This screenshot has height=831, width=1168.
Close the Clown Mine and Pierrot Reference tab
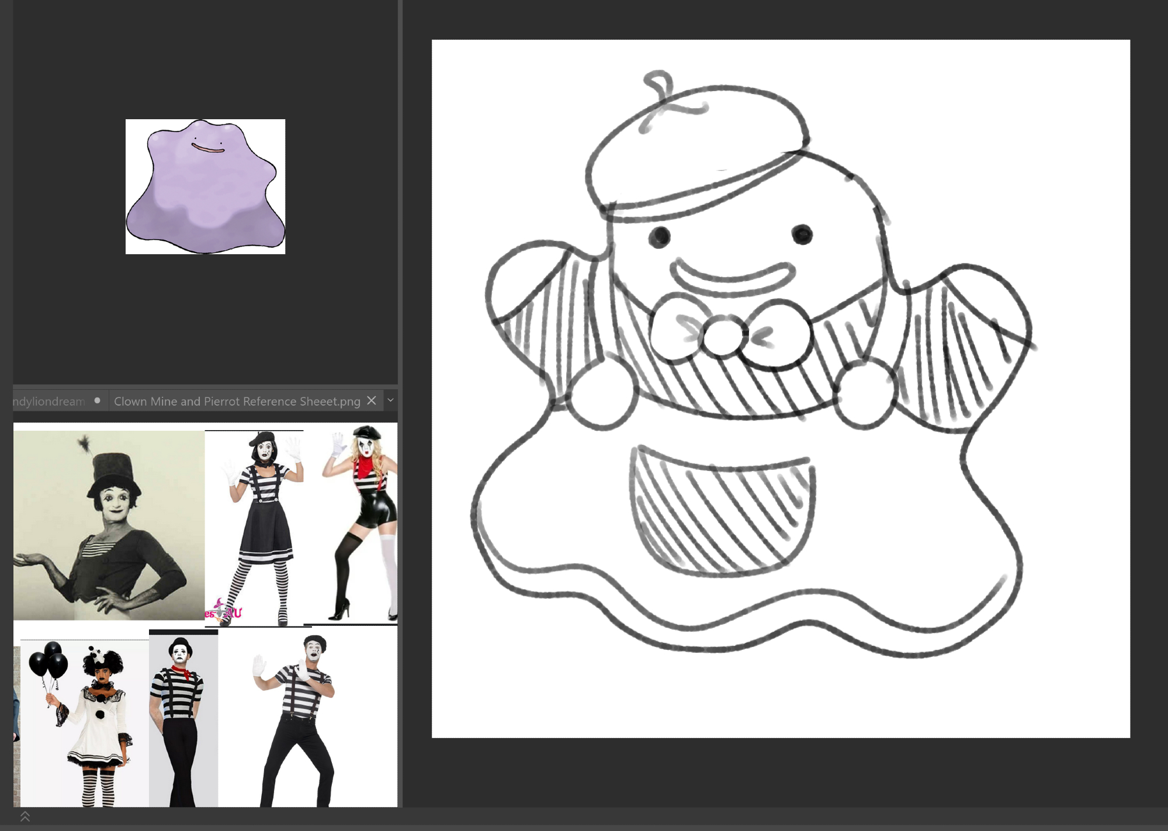(372, 400)
